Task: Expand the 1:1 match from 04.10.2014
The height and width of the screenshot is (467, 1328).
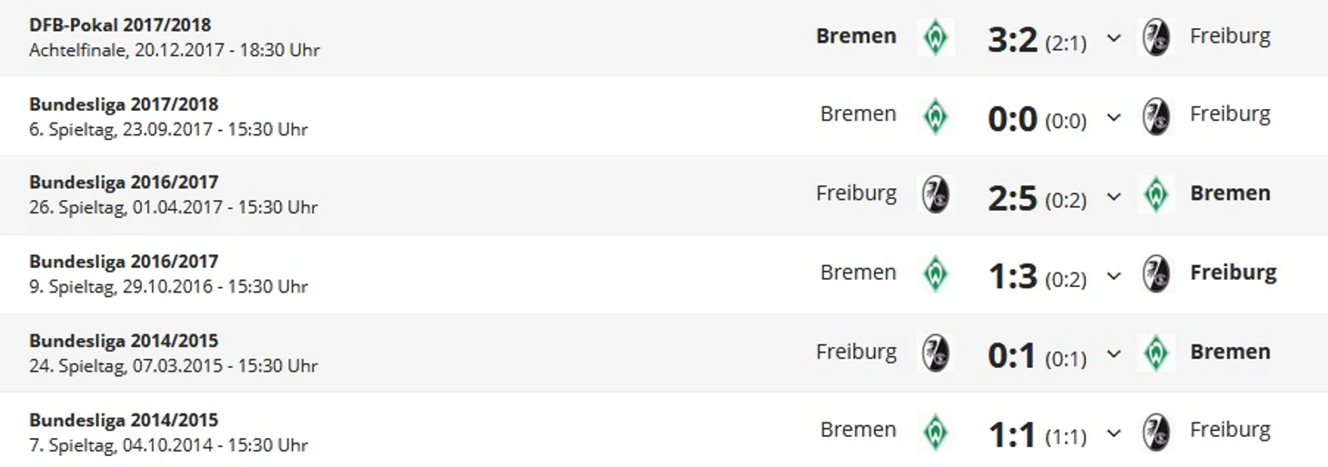Action: 1113,433
